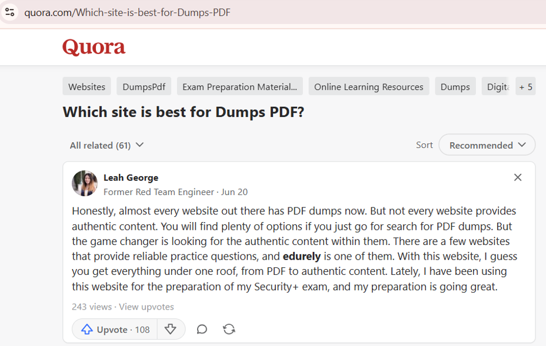Share the answer using the circular arrows icon

[229, 330]
